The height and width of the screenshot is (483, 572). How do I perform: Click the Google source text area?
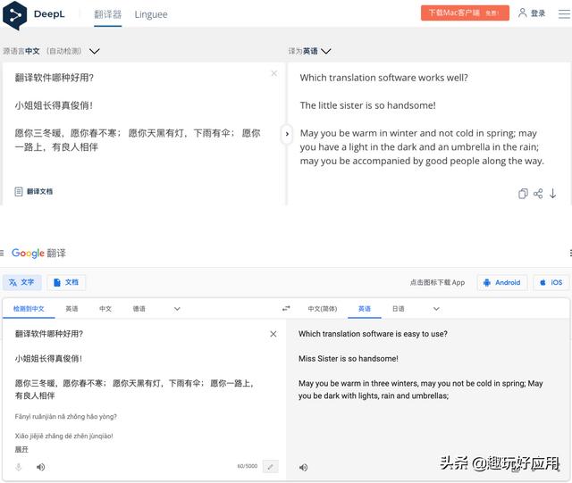pos(136,364)
